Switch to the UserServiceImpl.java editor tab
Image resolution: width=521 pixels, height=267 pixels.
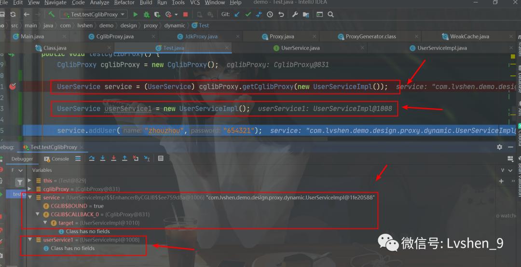(441, 48)
